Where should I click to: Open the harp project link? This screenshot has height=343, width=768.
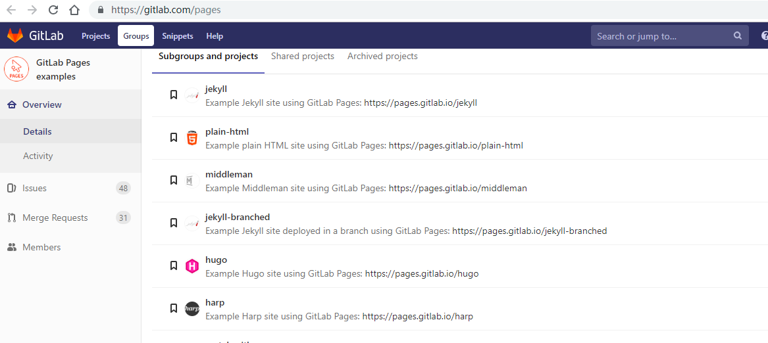click(215, 302)
